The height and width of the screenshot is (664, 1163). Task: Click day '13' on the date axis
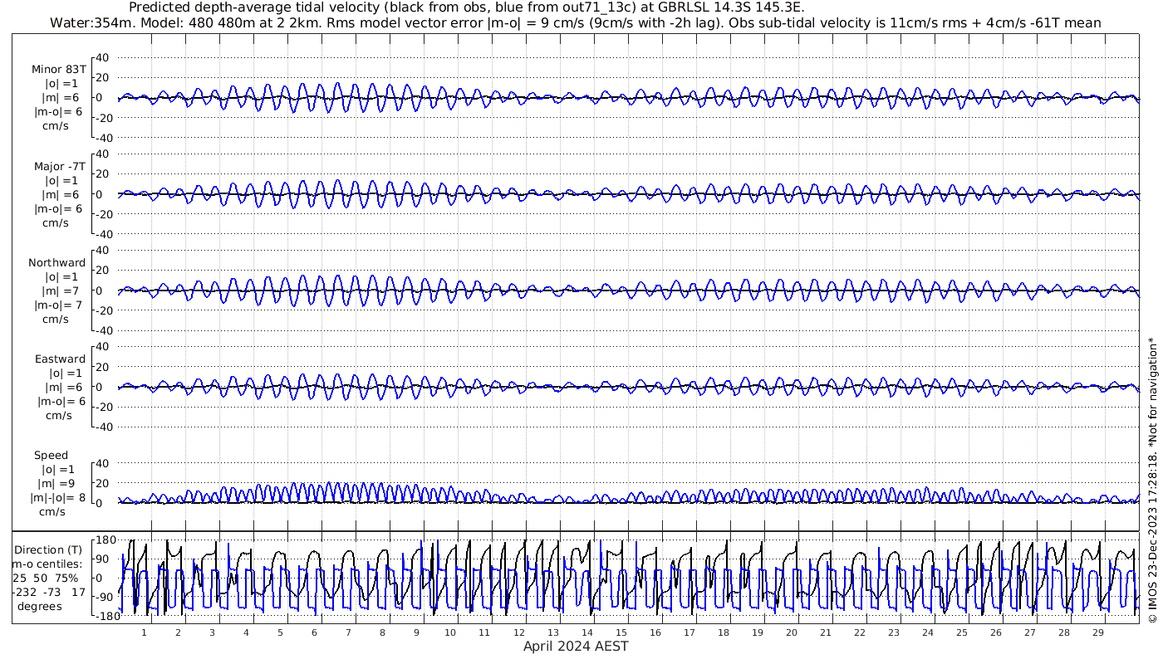pyautogui.click(x=552, y=632)
